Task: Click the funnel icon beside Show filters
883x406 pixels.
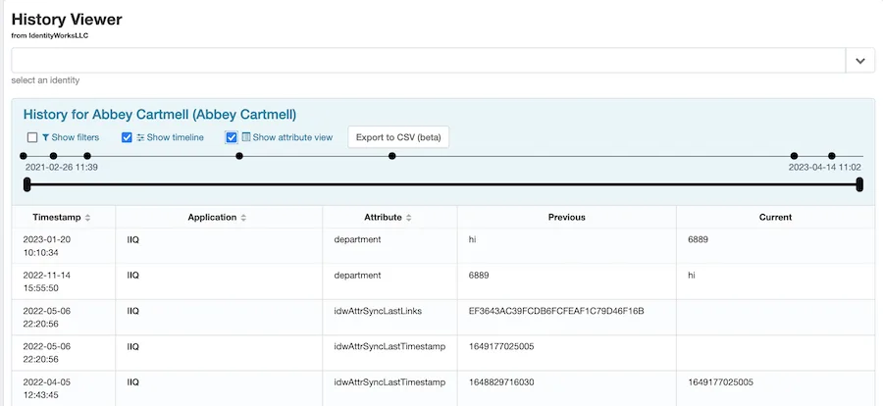Action: click(x=45, y=137)
